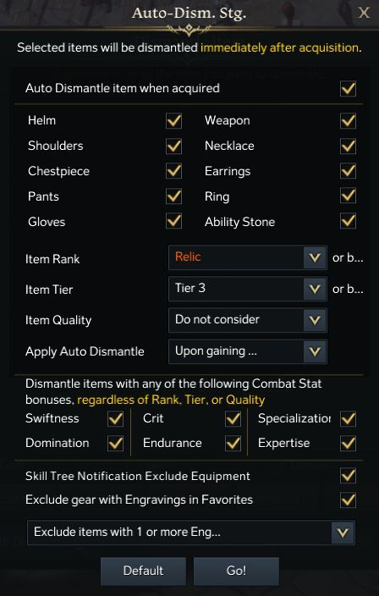Expand the Item Tier dropdown

(x=248, y=289)
